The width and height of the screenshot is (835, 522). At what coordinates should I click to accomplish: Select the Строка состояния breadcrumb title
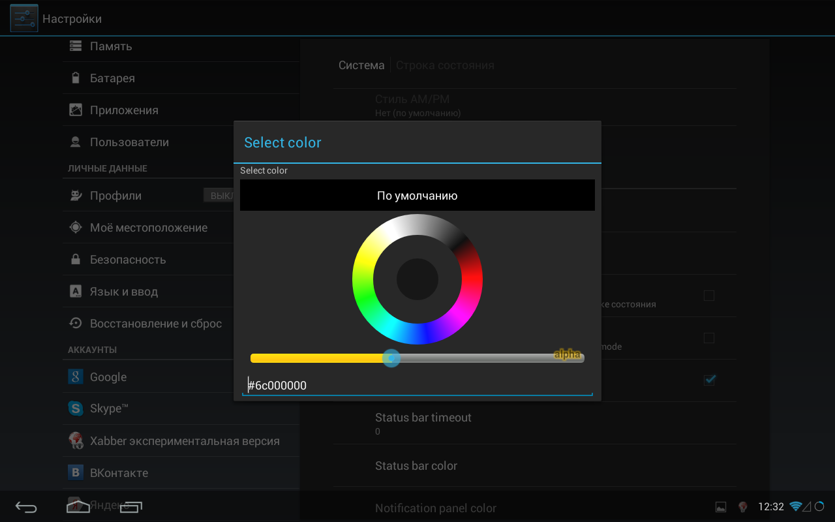point(445,65)
